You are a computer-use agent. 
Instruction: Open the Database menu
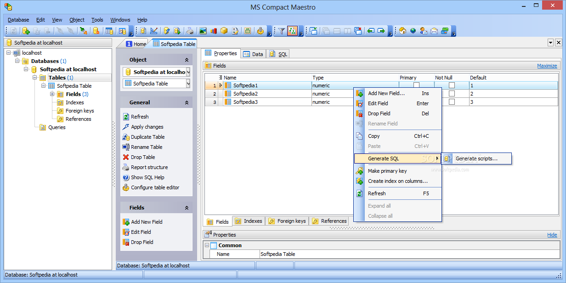point(18,20)
